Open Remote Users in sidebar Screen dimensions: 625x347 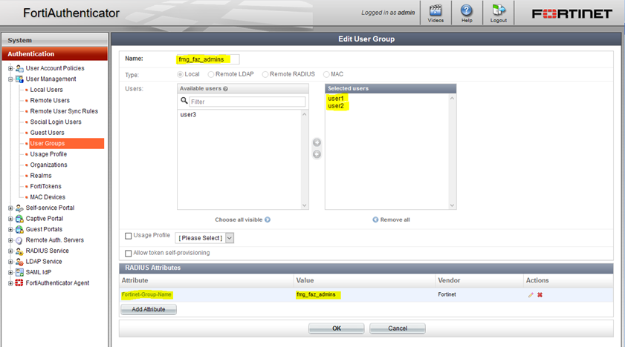coord(50,101)
